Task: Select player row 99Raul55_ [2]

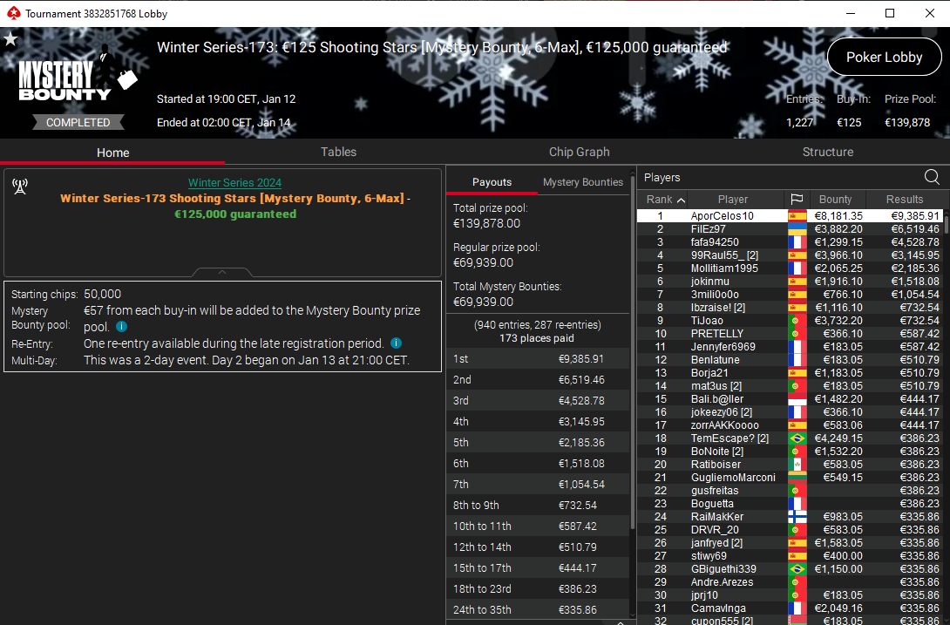Action: point(790,255)
